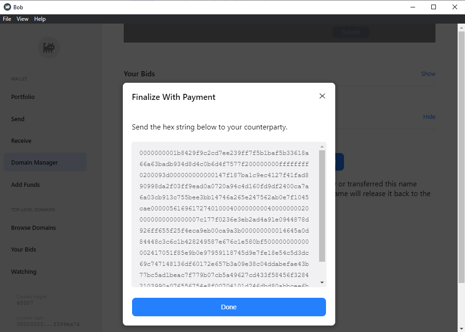Open the Watching list

point(24,272)
